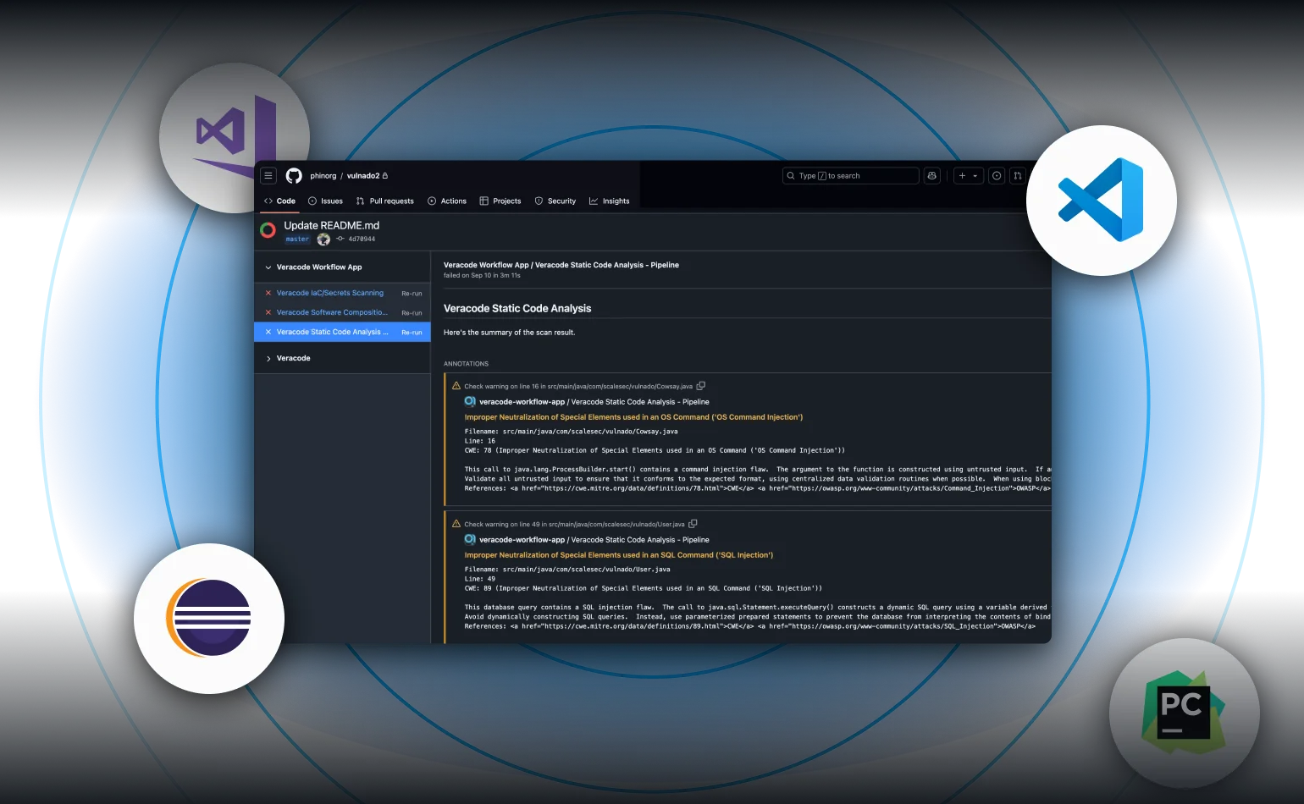
Task: Copy the Cowsay.java file path from the annotation
Action: [x=700, y=385]
